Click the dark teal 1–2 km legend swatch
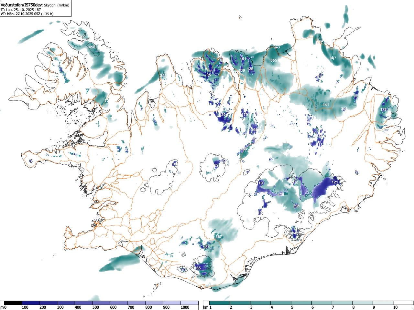This screenshot has width=414, height=310. coord(220,303)
